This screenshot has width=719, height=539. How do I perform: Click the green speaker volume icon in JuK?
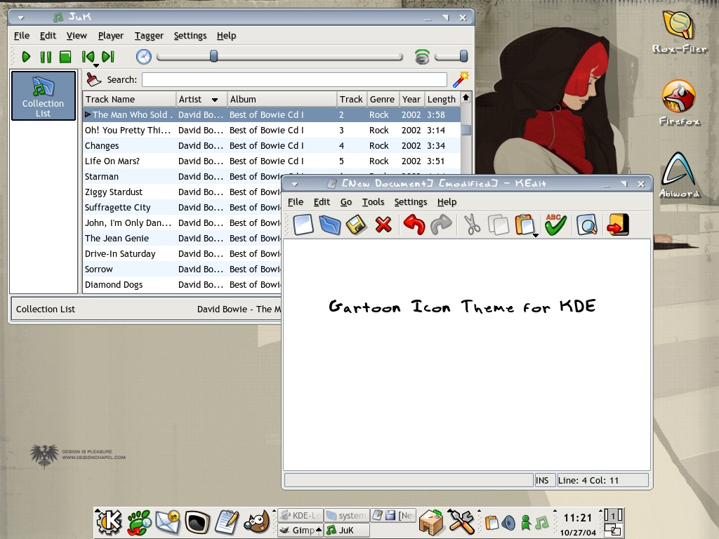click(x=422, y=56)
